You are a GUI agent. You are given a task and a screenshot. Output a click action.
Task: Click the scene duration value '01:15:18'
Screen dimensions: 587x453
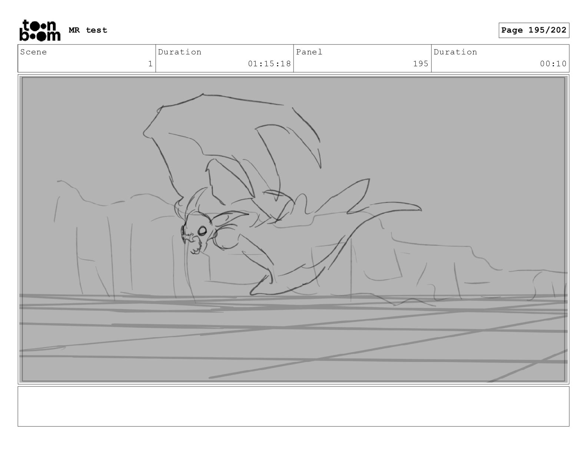click(x=269, y=64)
